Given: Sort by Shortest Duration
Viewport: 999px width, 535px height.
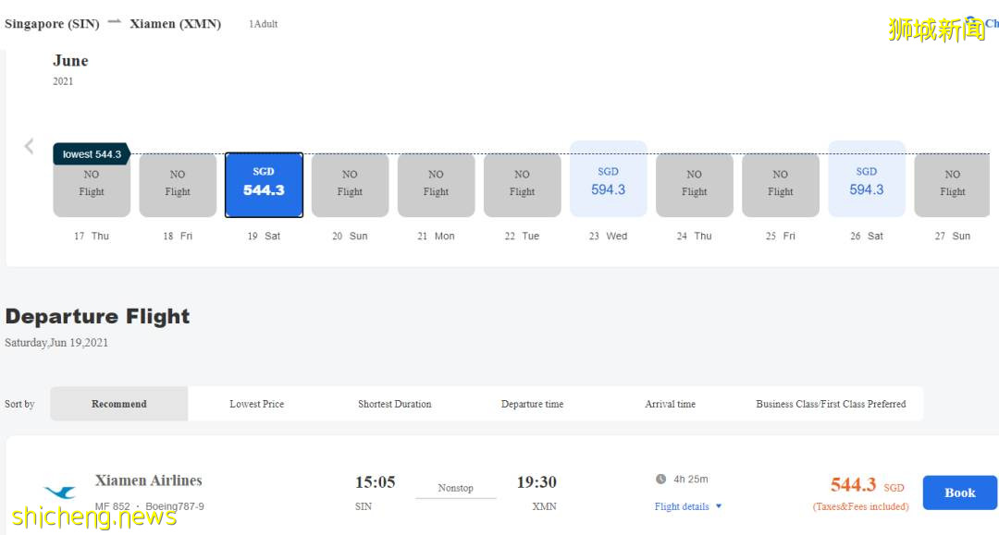Looking at the screenshot, I should click(394, 404).
